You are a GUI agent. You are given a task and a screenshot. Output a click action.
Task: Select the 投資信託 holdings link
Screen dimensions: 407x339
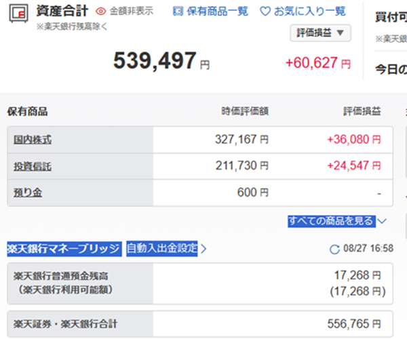coord(33,165)
